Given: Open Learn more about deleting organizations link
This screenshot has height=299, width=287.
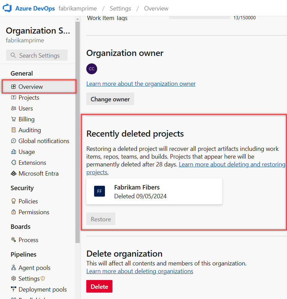Looking at the screenshot, I should [x=140, y=271].
